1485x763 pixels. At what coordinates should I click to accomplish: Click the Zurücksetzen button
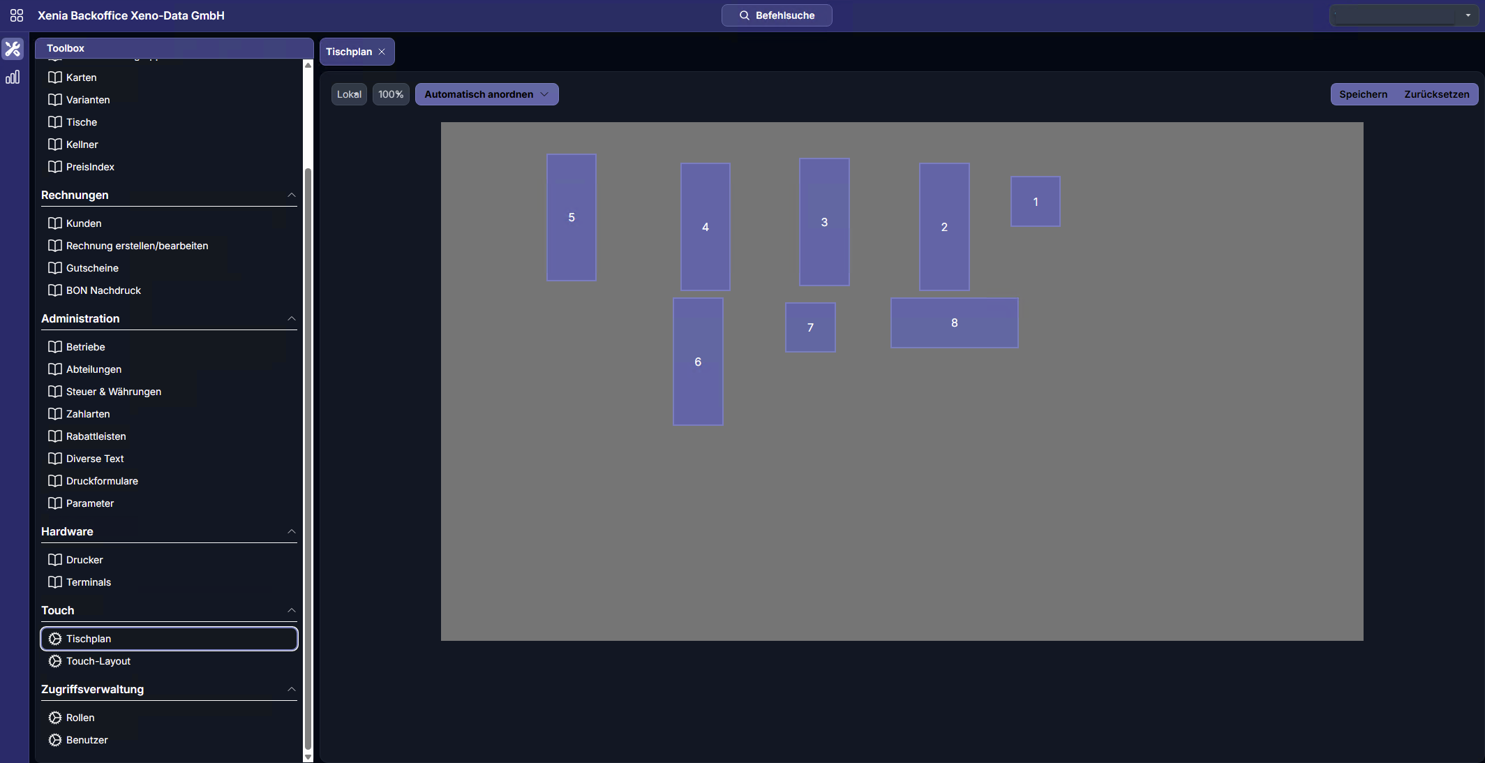coord(1436,94)
